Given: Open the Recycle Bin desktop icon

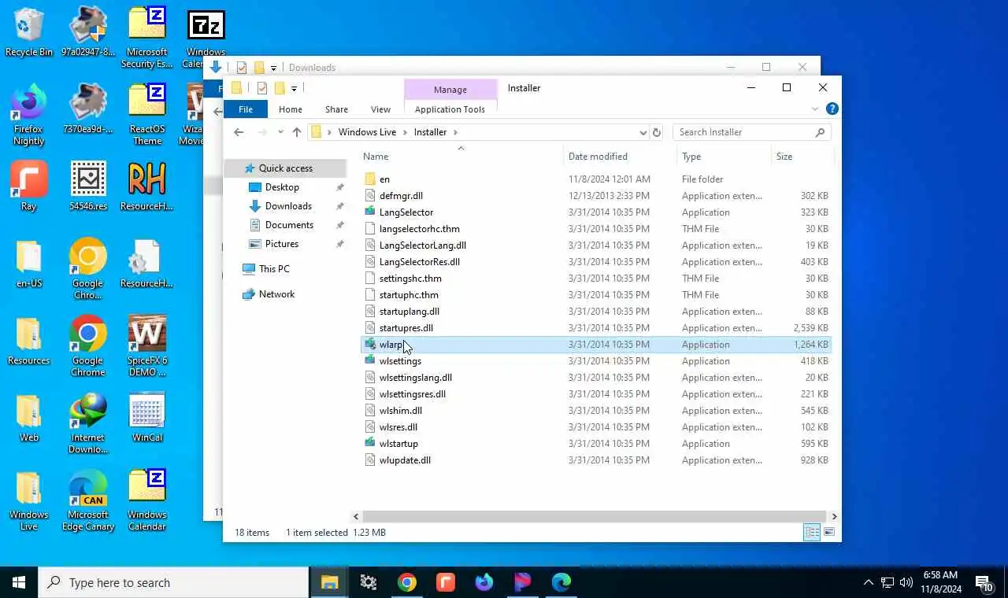Looking at the screenshot, I should pos(29,33).
